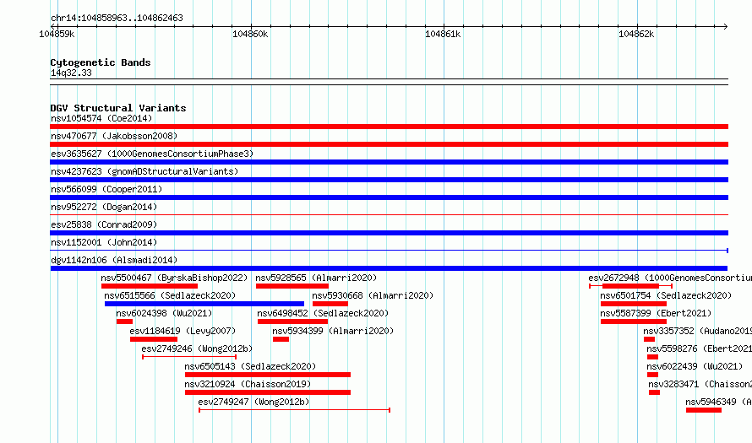Click the red bar under nsv6505143

pos(268,375)
